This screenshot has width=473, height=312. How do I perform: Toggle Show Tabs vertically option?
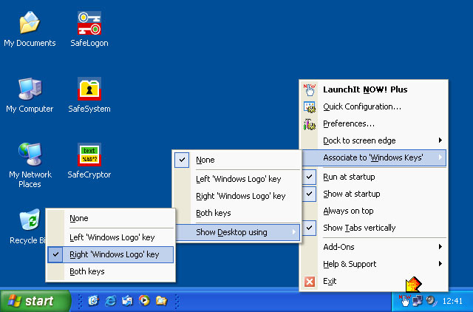pyautogui.click(x=373, y=228)
